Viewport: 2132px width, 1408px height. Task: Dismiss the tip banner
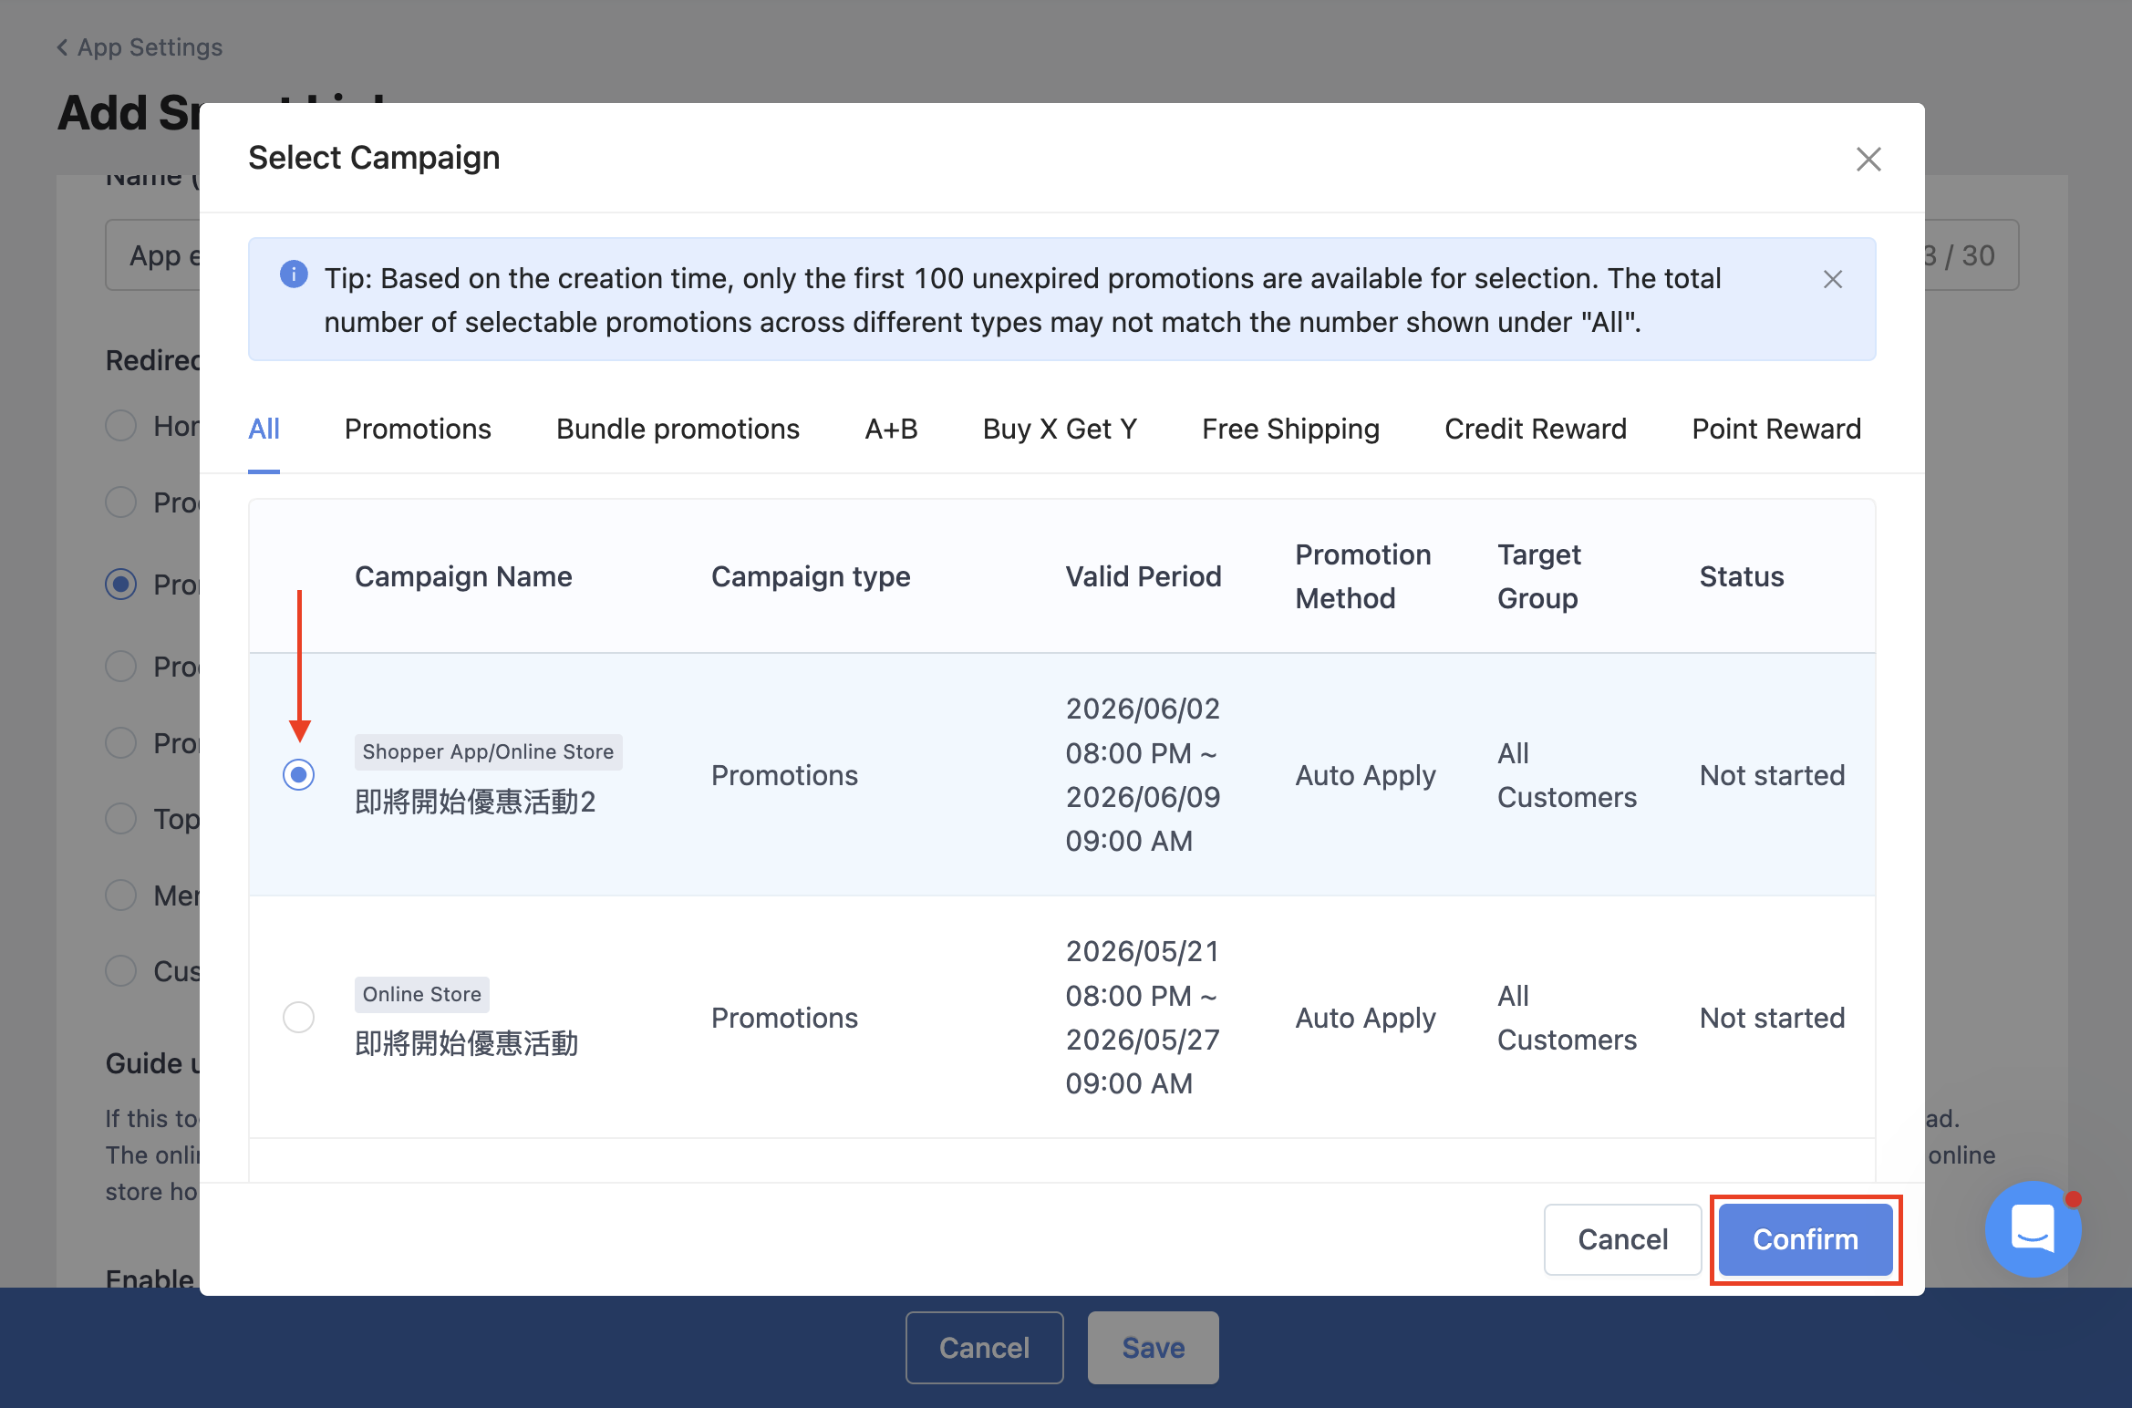coord(1833,279)
